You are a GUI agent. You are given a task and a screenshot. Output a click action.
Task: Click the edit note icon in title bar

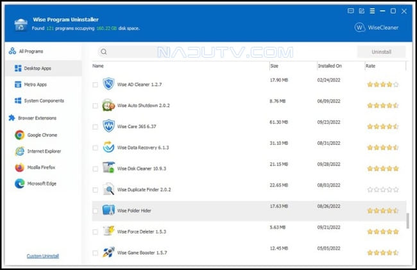pos(361,11)
